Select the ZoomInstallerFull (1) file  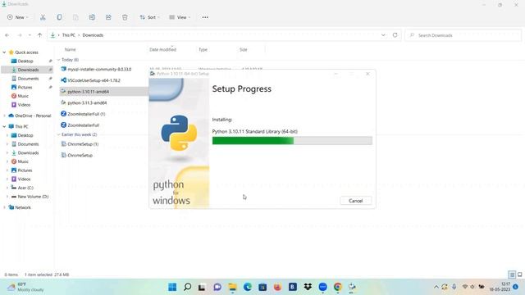click(x=83, y=114)
